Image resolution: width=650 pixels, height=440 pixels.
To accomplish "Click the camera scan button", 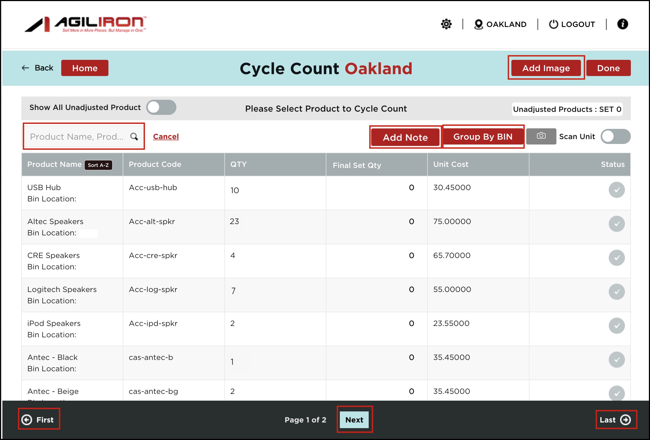I will tap(541, 136).
